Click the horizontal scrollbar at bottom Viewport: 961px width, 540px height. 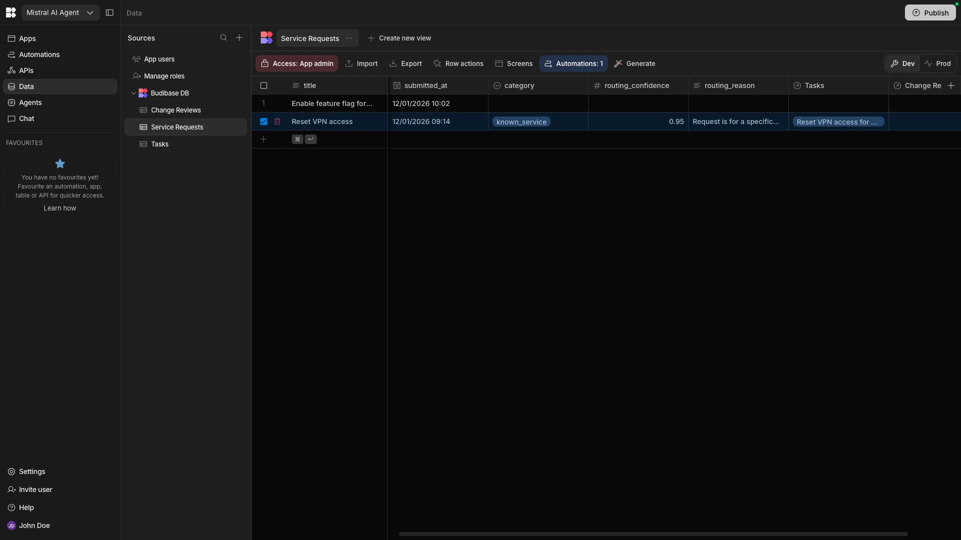pos(653,534)
